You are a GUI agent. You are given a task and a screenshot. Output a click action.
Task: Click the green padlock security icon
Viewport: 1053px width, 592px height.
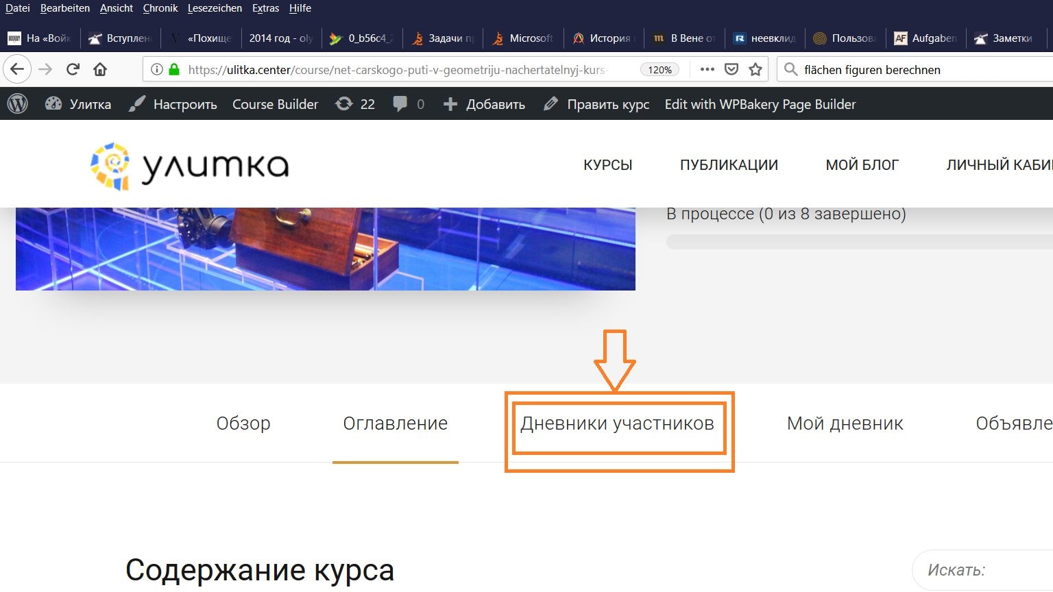tap(174, 69)
